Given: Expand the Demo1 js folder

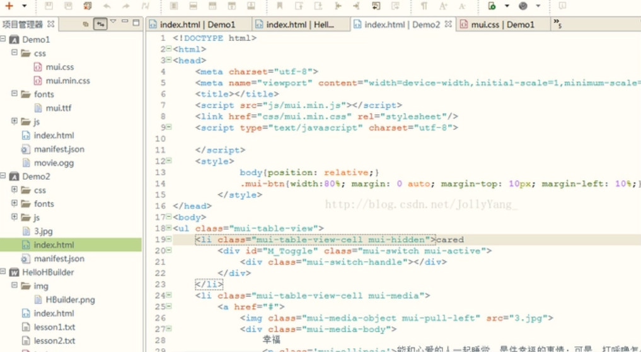Looking at the screenshot, I should (x=14, y=121).
